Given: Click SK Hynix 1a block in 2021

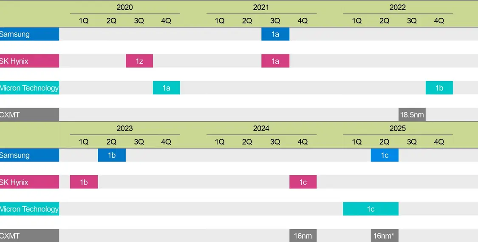Looking at the screenshot, I should (275, 61).
